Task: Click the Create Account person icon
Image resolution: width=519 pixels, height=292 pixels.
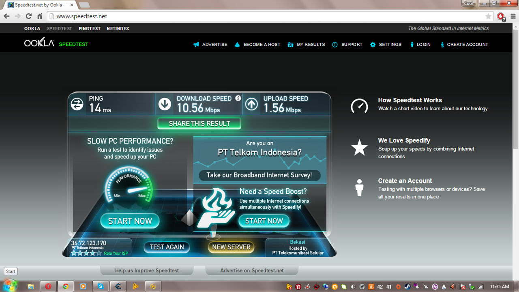Action: 442,45
